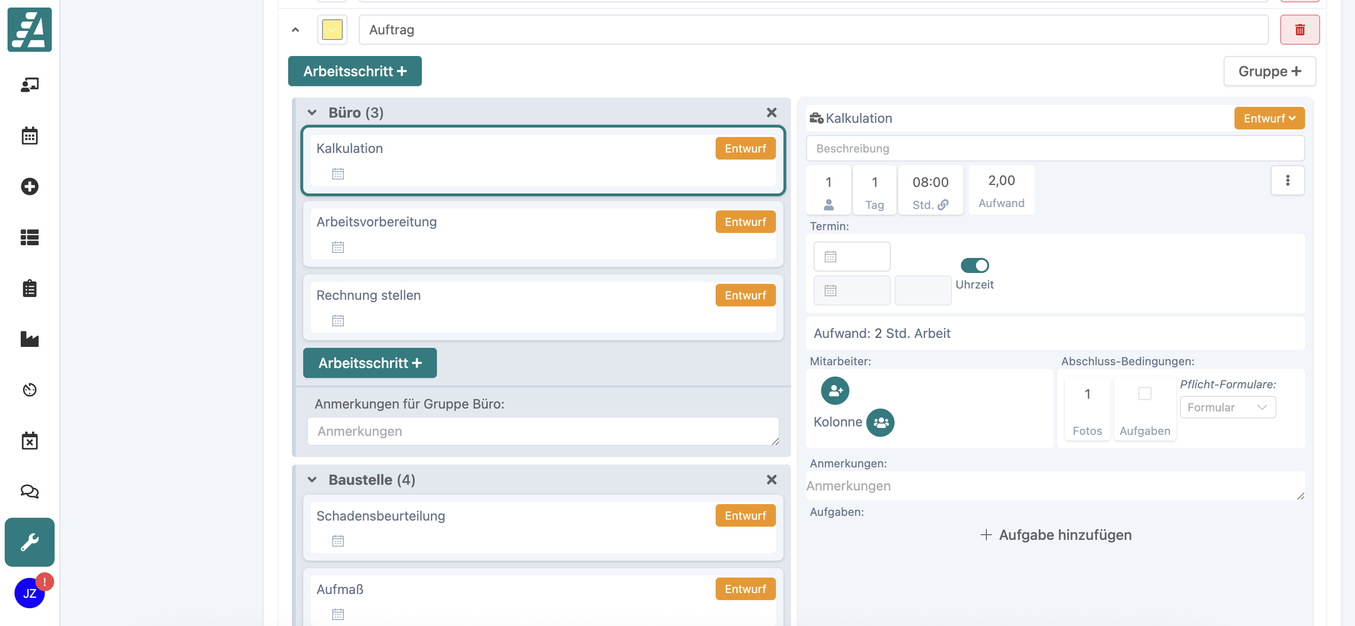Click the red trash delete icon
Screen dimensions: 1355x626
(1299, 30)
